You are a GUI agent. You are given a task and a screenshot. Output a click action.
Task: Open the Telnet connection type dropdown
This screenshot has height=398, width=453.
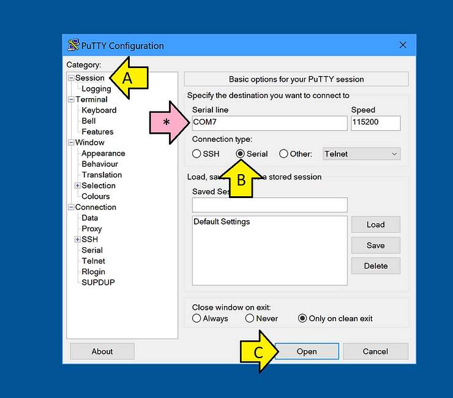(x=361, y=154)
